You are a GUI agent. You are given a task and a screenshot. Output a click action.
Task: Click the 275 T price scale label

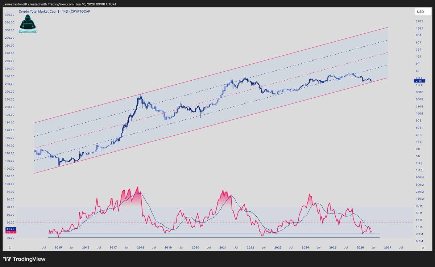click(x=420, y=21)
